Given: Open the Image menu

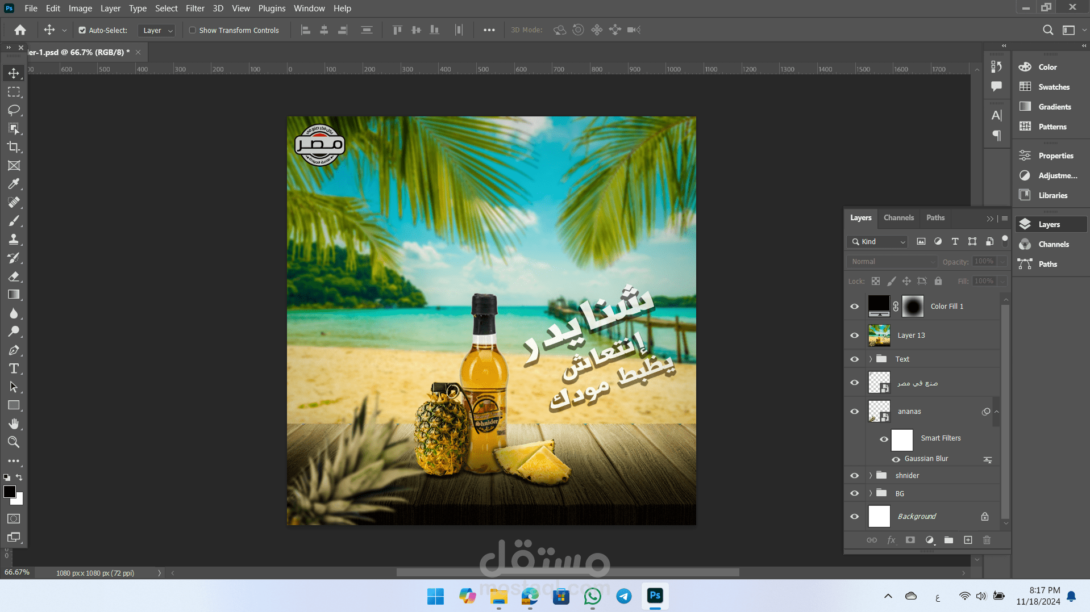Looking at the screenshot, I should tap(80, 9).
